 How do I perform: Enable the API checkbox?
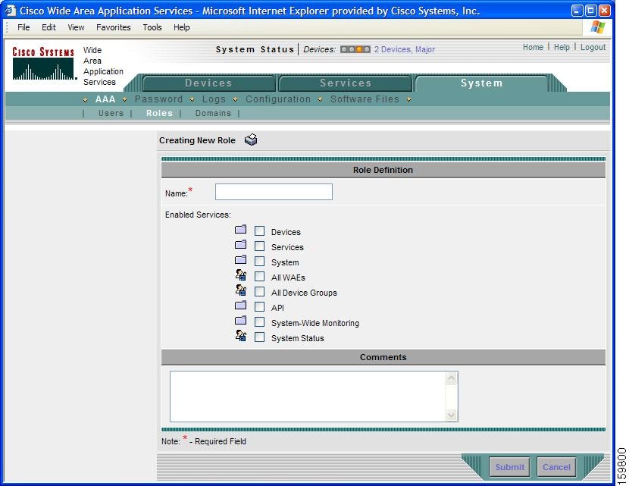coord(259,306)
